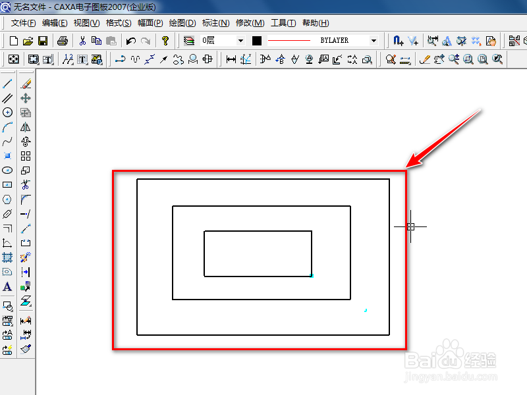Select the Array (four squares) tool
Viewport: 527px width, 395px height.
(26, 156)
